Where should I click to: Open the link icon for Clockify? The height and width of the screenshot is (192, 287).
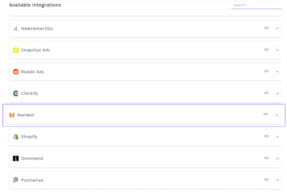[x=266, y=93]
